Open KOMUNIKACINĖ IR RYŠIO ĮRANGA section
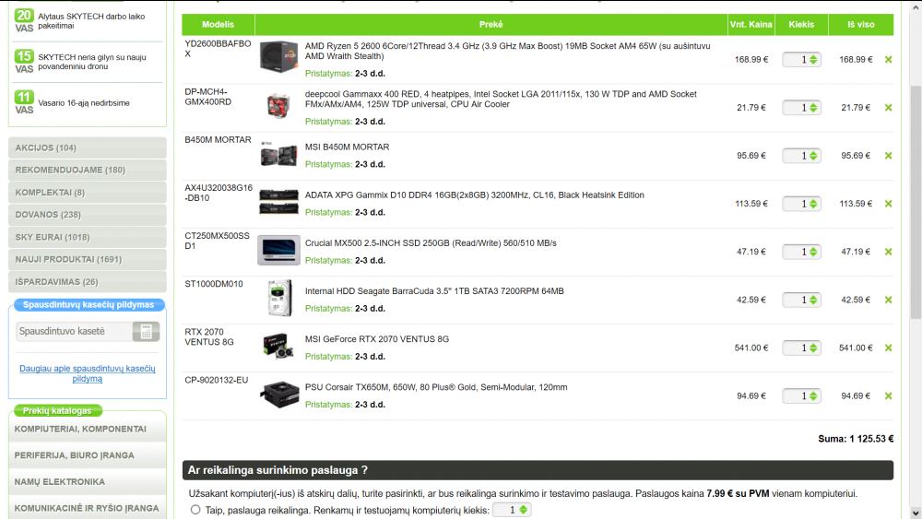 87,508
